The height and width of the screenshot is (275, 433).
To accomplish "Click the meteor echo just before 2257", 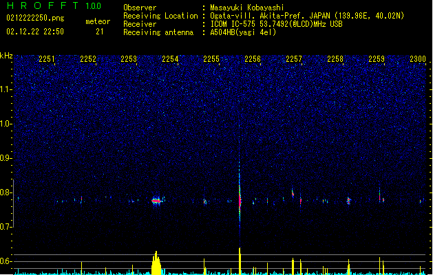I will [x=293, y=193].
